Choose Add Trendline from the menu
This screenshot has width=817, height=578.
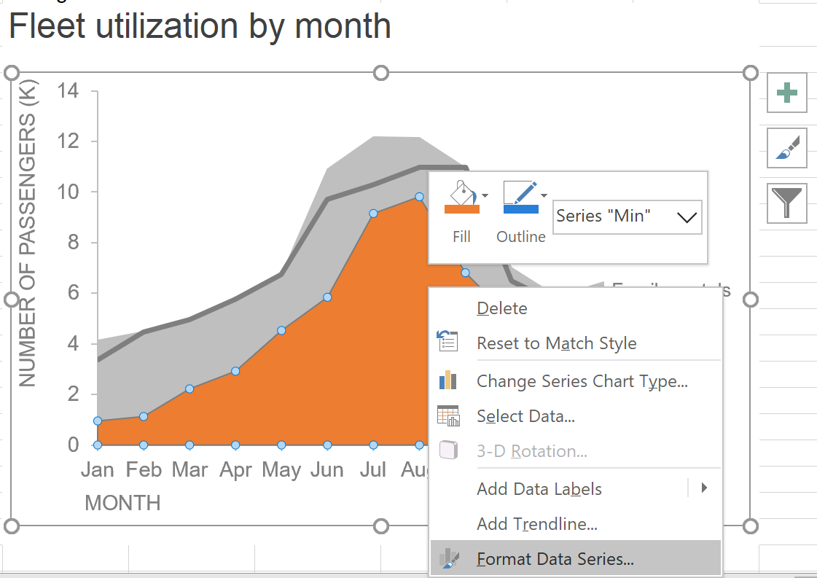tap(536, 524)
